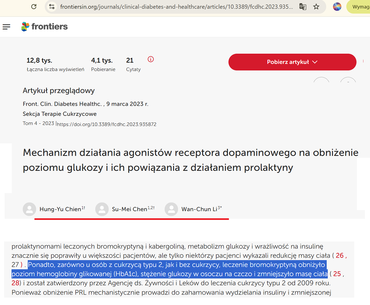The width and height of the screenshot is (370, 305).
Task: Open citation reference 26
Action: [x=340, y=255]
